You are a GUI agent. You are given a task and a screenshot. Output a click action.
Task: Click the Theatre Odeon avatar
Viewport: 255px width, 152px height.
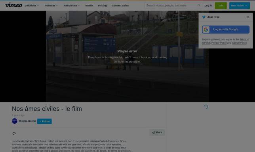(x=15, y=121)
